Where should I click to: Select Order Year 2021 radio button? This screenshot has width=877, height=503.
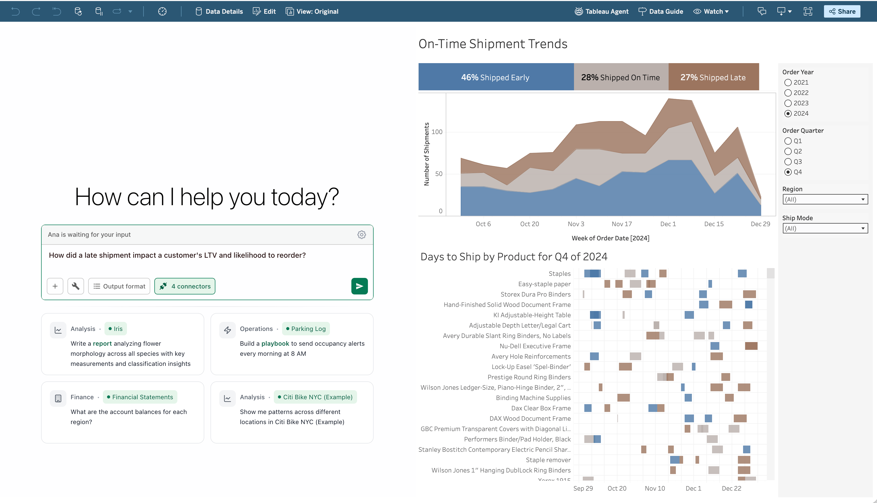tap(788, 83)
